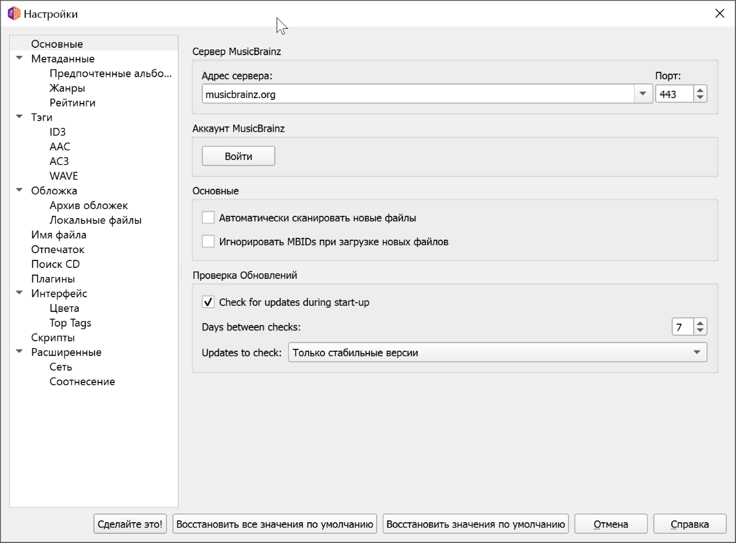736x543 pixels.
Task: Open AAC tag settings
Action: point(60,147)
